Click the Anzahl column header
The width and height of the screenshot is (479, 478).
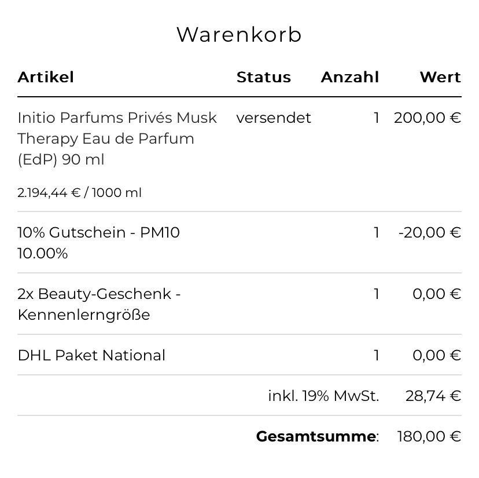pos(349,77)
